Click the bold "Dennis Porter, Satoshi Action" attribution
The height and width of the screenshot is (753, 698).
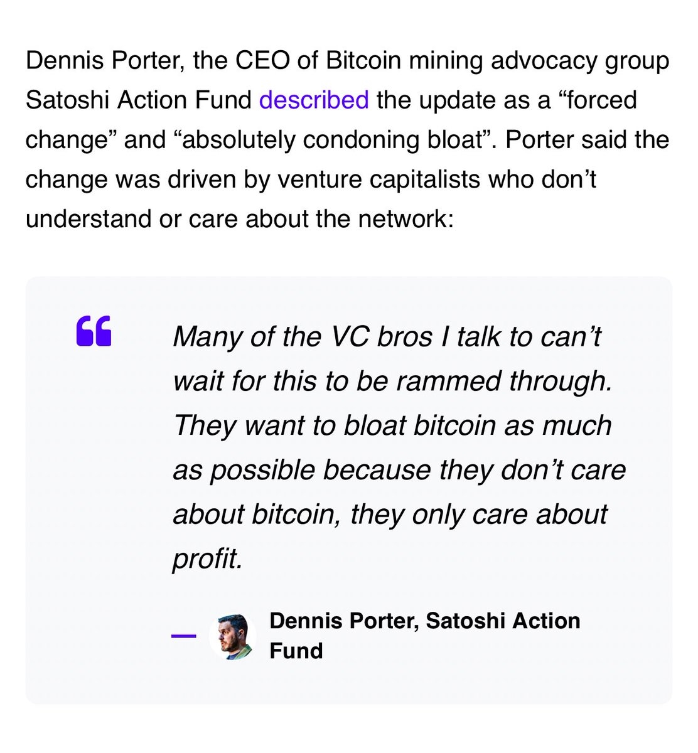point(424,621)
